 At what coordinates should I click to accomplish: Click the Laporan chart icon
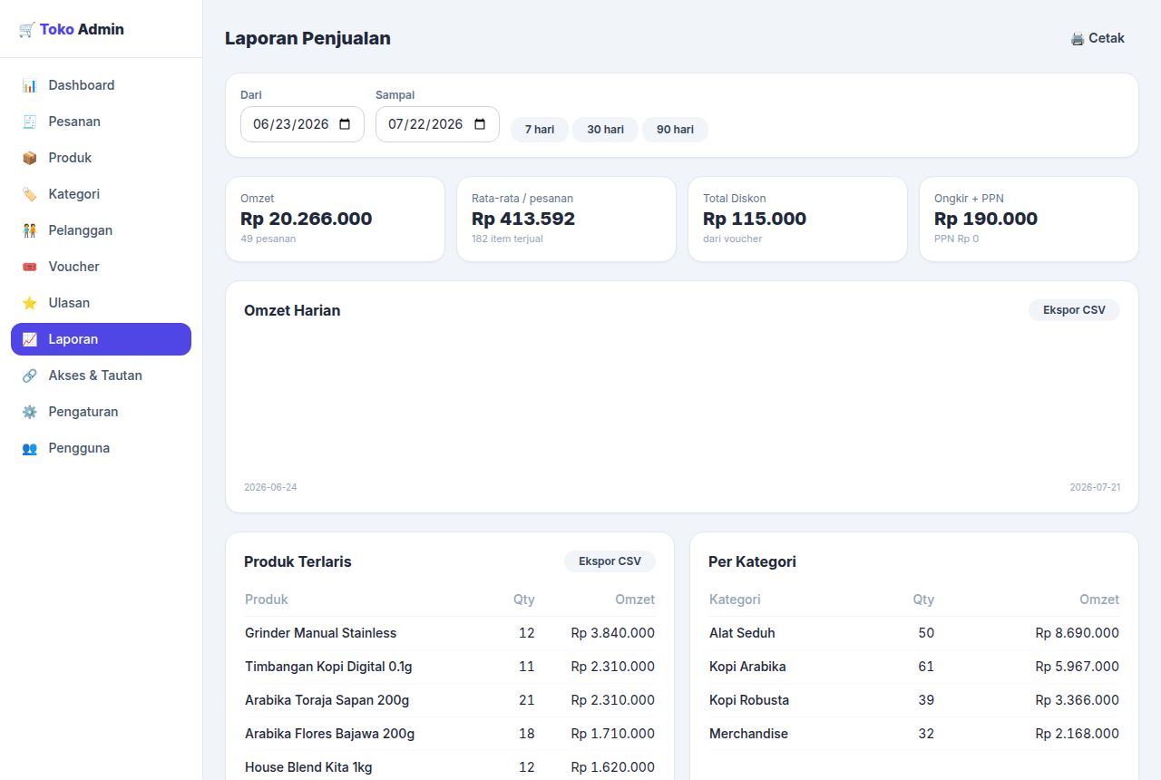pos(30,339)
